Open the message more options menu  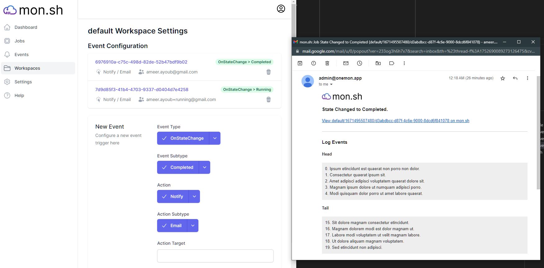528,78
